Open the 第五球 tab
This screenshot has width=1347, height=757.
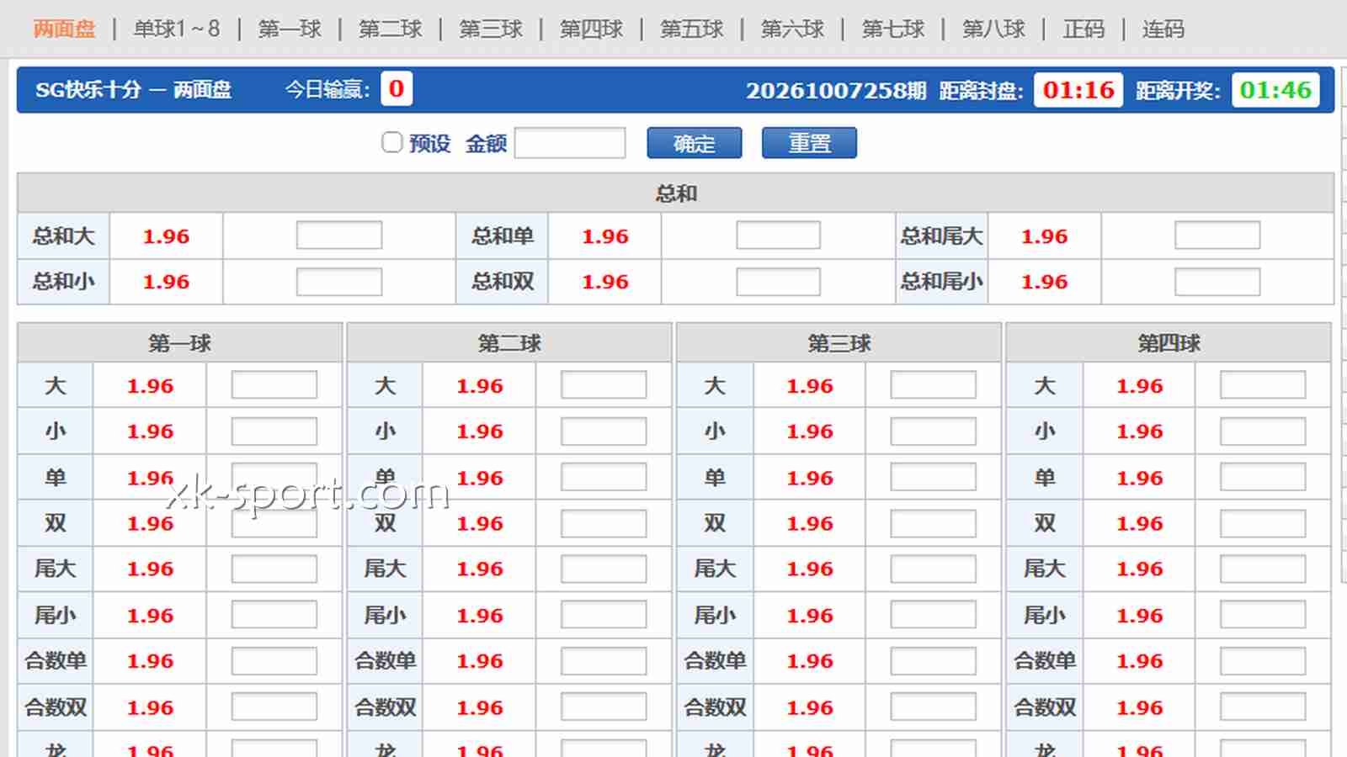[692, 29]
